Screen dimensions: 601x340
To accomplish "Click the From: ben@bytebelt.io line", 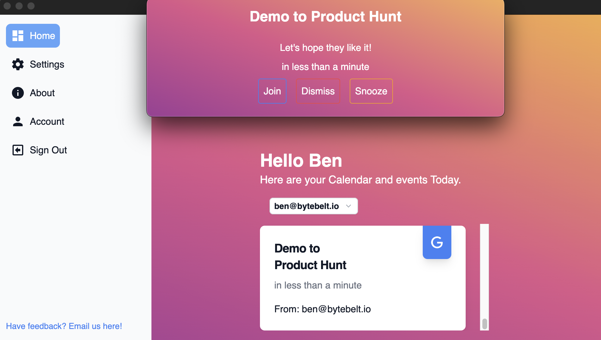I will tap(323, 309).
